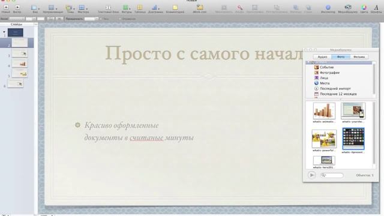Open the dropdown arrow beside the Guides icon
The height and width of the screenshot is (216, 384).
56,8
